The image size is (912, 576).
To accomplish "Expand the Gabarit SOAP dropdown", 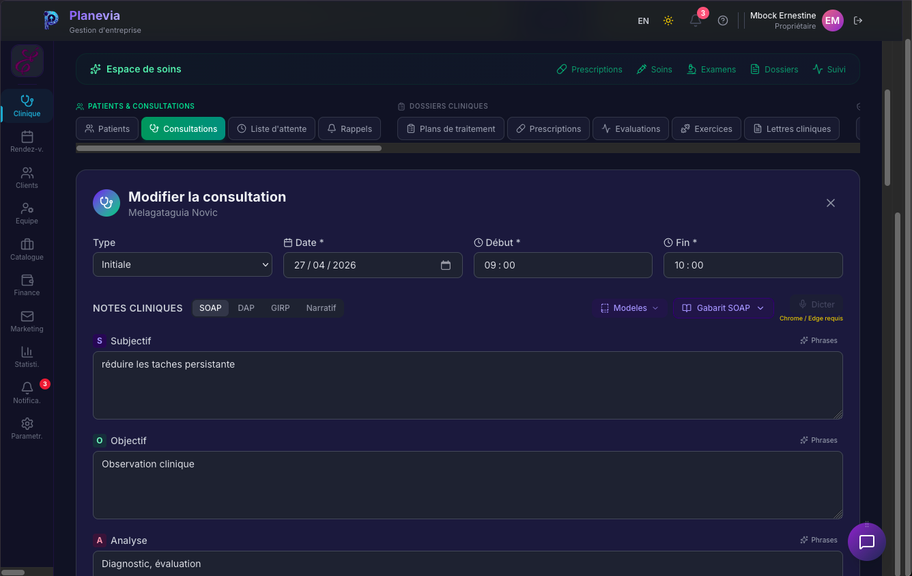I will click(x=723, y=308).
